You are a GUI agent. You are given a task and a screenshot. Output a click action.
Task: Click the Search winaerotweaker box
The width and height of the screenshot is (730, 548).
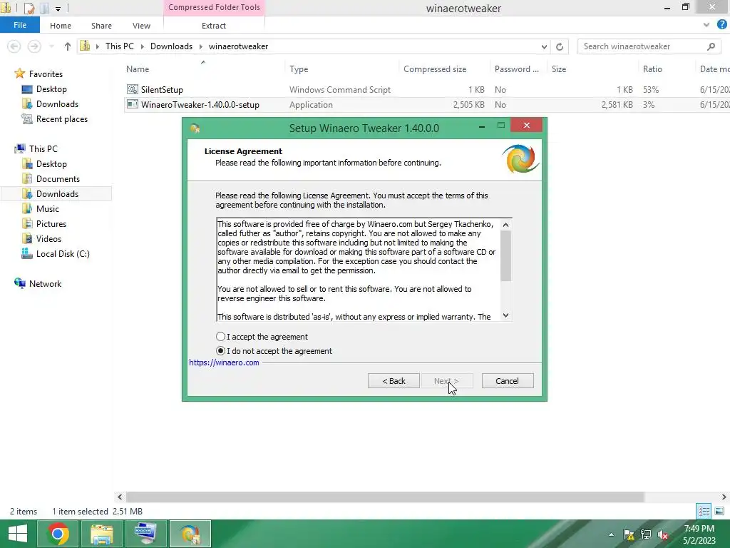point(642,46)
